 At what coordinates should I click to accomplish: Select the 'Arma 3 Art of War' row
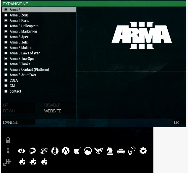pos(39,75)
